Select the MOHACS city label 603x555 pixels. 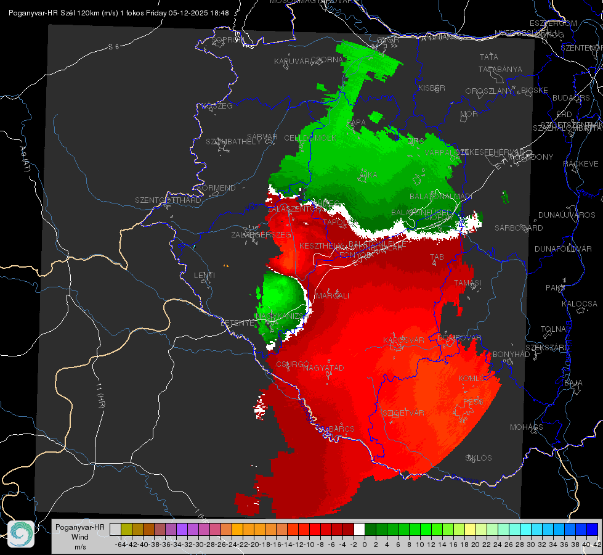point(527,427)
